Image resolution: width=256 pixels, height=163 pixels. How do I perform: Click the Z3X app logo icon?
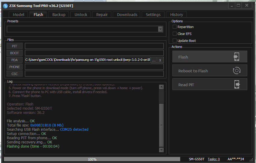[5, 6]
